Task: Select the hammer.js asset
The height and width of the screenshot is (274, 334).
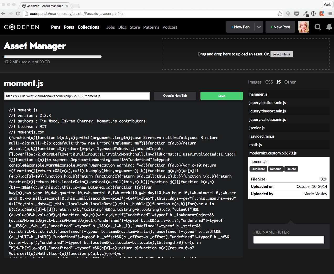Action: coord(258,94)
